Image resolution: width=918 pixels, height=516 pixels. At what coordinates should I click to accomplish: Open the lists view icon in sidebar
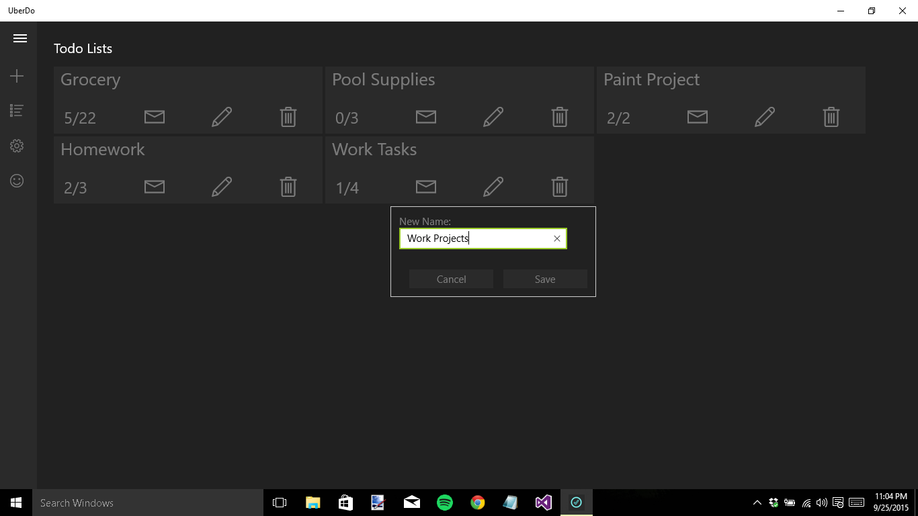pos(17,111)
